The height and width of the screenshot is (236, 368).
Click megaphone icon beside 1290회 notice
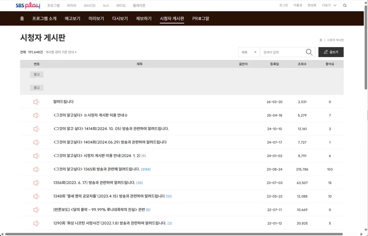36,223
